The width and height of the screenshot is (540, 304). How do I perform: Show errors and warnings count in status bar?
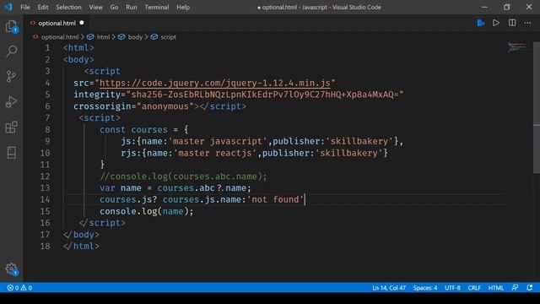click(x=19, y=288)
